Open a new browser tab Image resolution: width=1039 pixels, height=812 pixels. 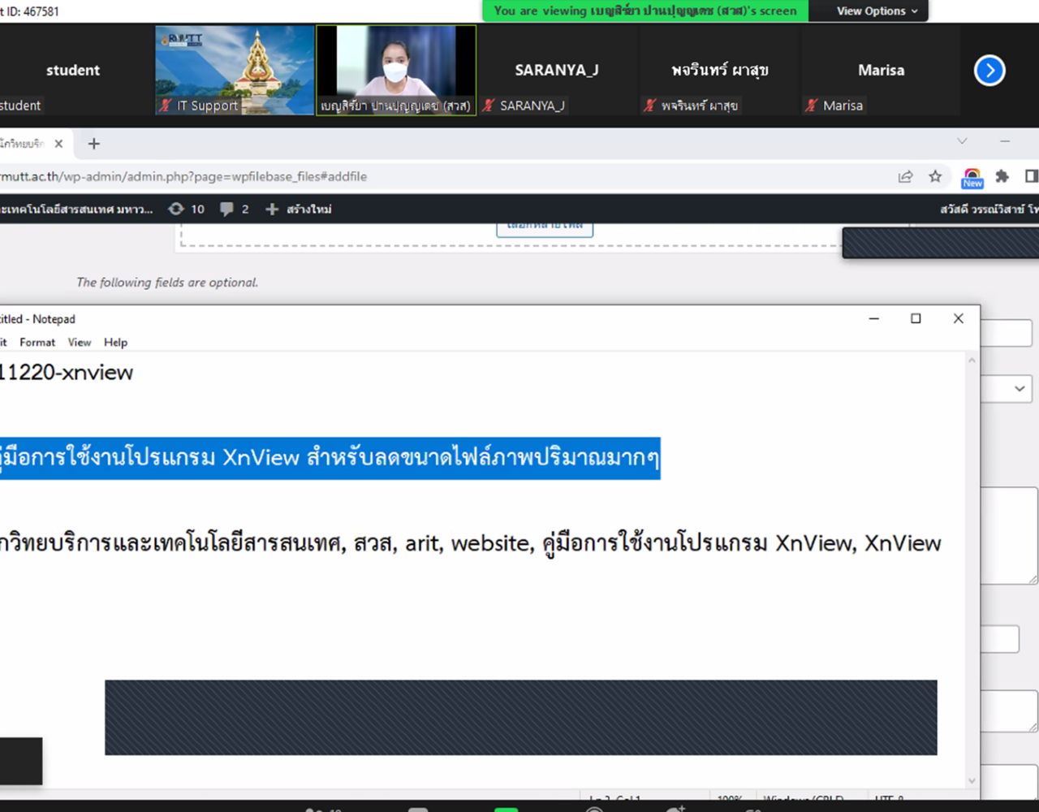tap(94, 144)
